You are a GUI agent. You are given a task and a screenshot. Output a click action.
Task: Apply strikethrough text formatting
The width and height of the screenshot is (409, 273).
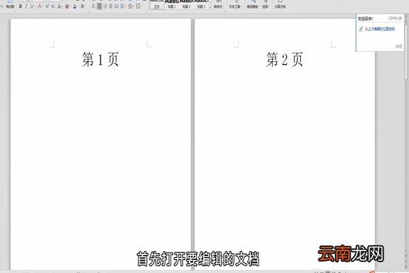click(x=40, y=6)
